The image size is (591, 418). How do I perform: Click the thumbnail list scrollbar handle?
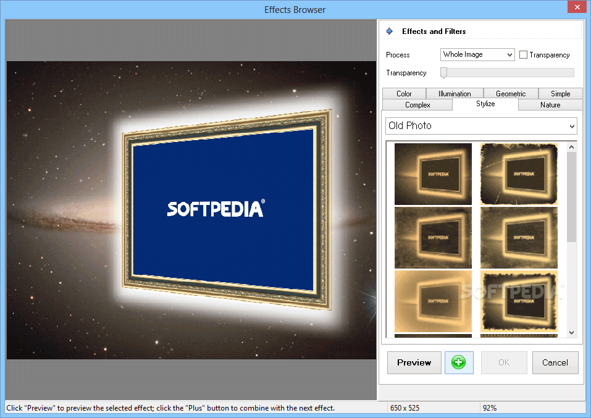(571, 197)
